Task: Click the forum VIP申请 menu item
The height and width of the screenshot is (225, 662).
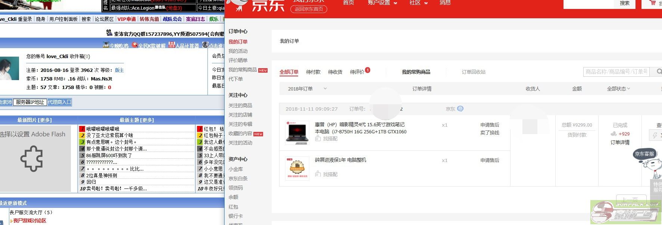Action: tap(127, 19)
